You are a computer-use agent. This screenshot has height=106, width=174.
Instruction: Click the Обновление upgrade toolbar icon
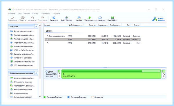click(89, 18)
